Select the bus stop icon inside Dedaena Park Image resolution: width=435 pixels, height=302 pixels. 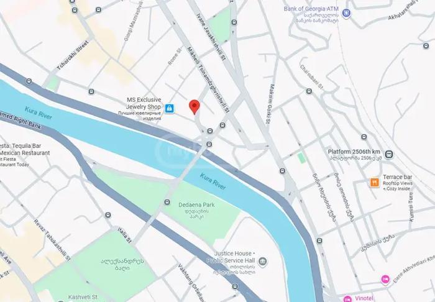pos(167,202)
